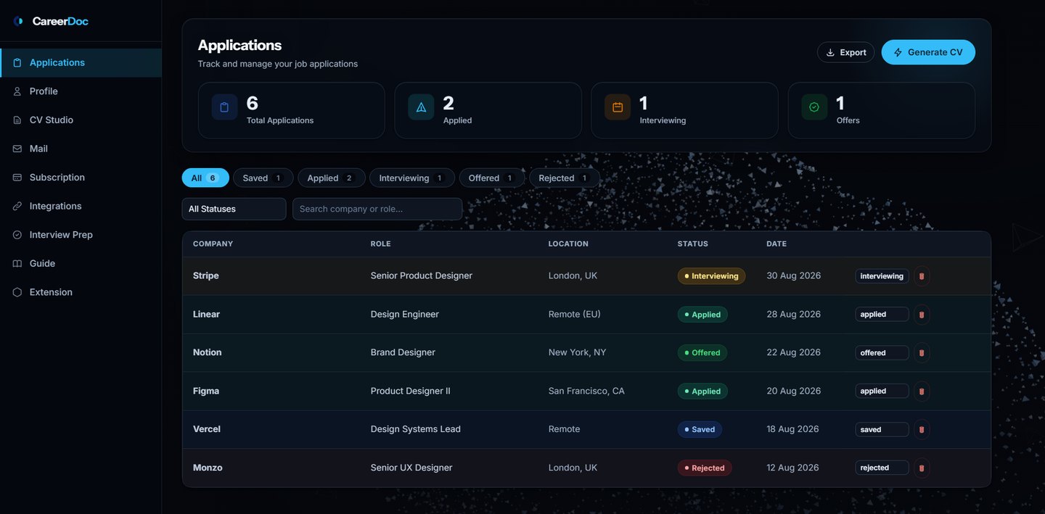Delete the Stripe application row
This screenshot has width=1045, height=514.
(922, 276)
